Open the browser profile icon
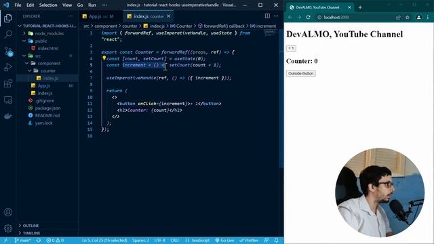 (x=418, y=17)
